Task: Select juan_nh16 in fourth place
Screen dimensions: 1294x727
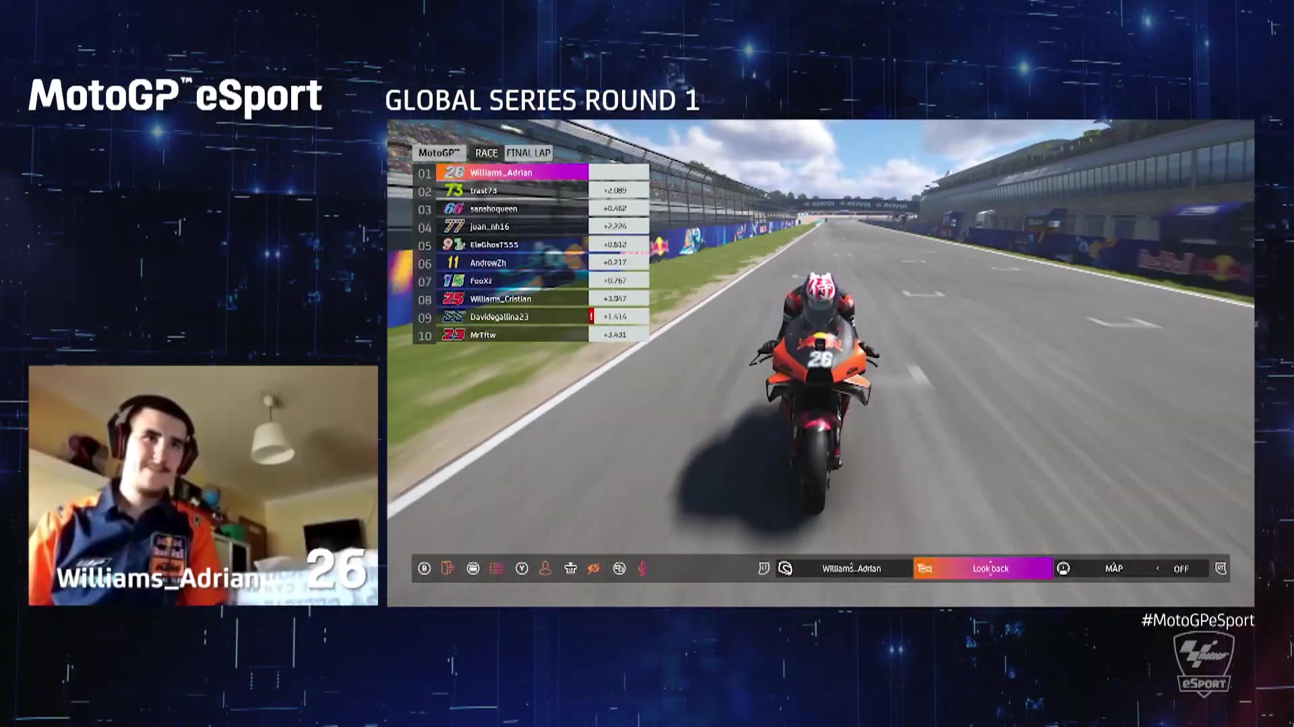Action: [x=531, y=227]
